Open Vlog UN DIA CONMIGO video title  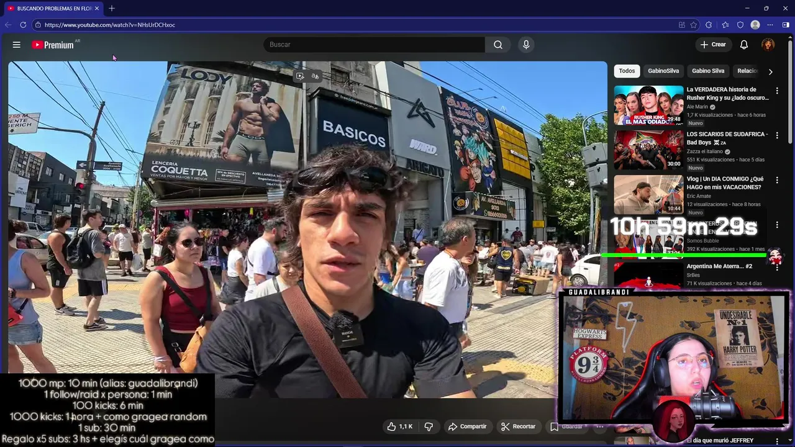(725, 183)
